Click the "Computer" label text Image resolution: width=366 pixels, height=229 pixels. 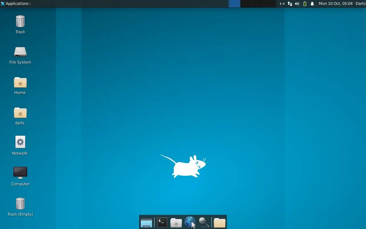[x=20, y=184]
